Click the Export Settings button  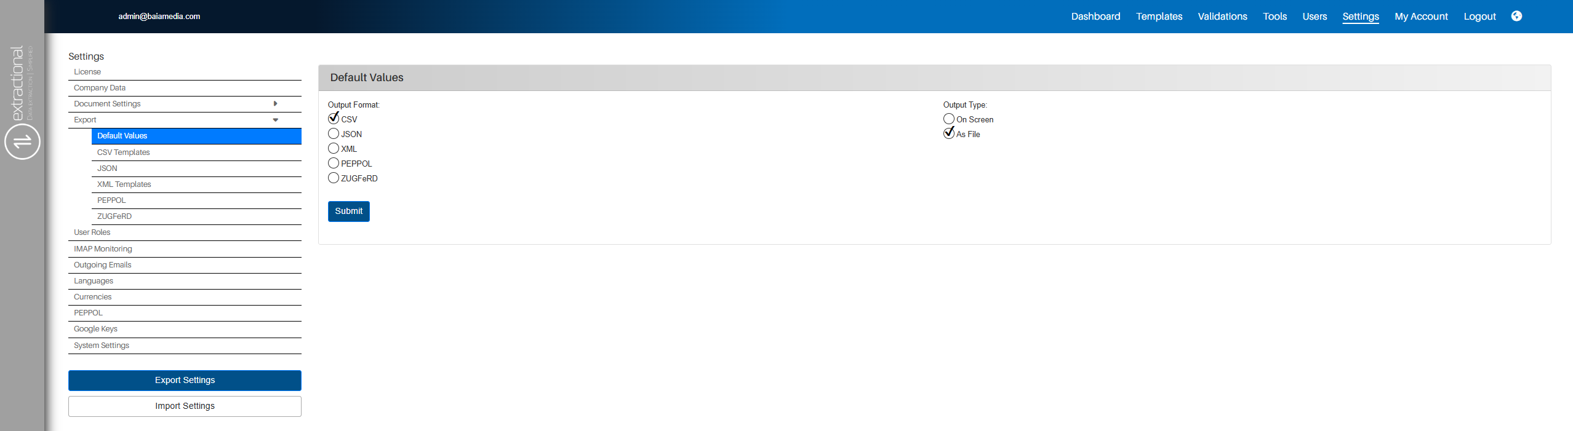tap(185, 381)
